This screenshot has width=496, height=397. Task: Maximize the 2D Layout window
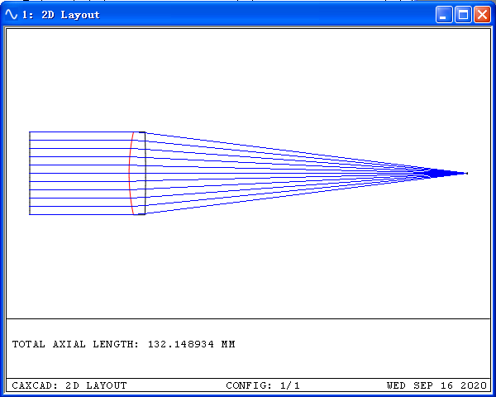point(463,15)
